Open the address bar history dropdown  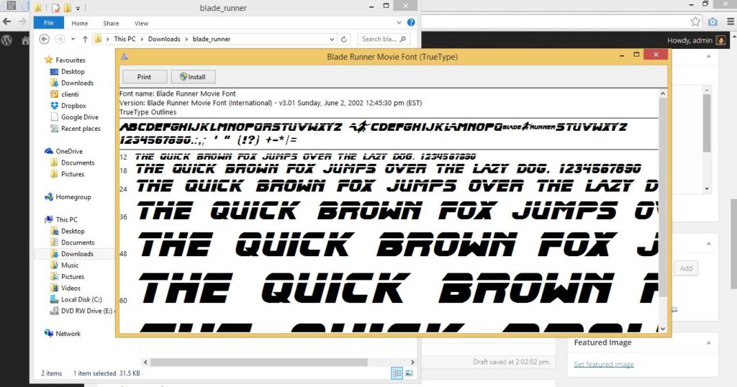(x=332, y=40)
